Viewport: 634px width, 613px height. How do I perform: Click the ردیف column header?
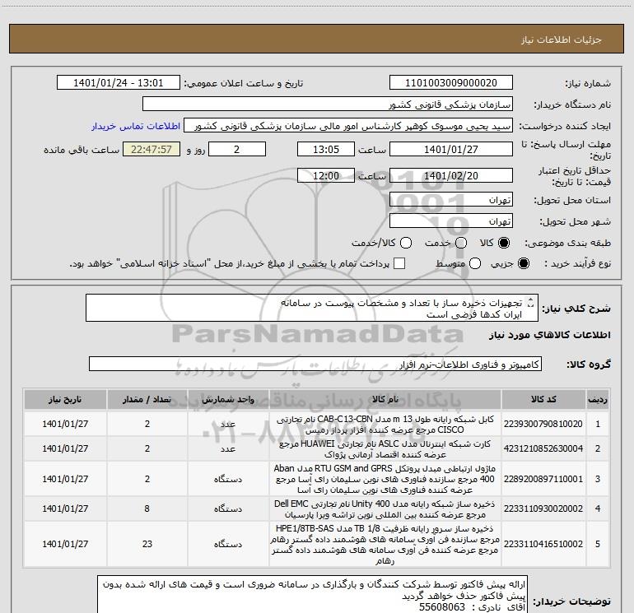598,399
